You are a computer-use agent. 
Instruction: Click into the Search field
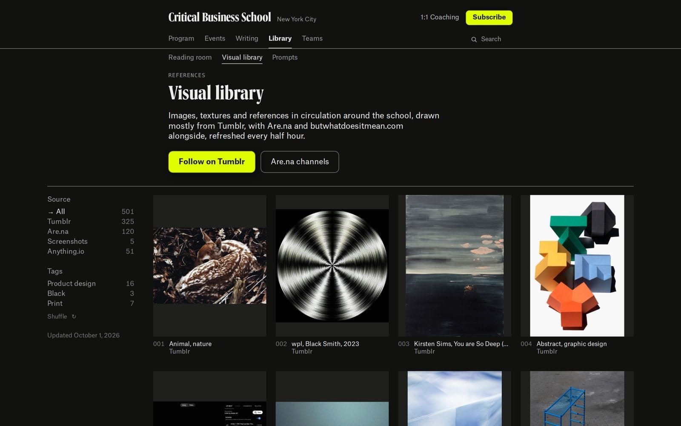click(491, 39)
